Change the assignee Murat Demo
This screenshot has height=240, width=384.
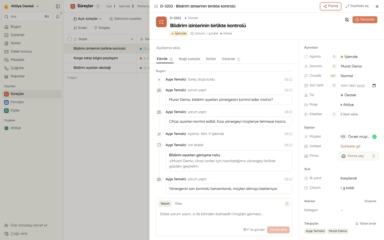(x=351, y=66)
